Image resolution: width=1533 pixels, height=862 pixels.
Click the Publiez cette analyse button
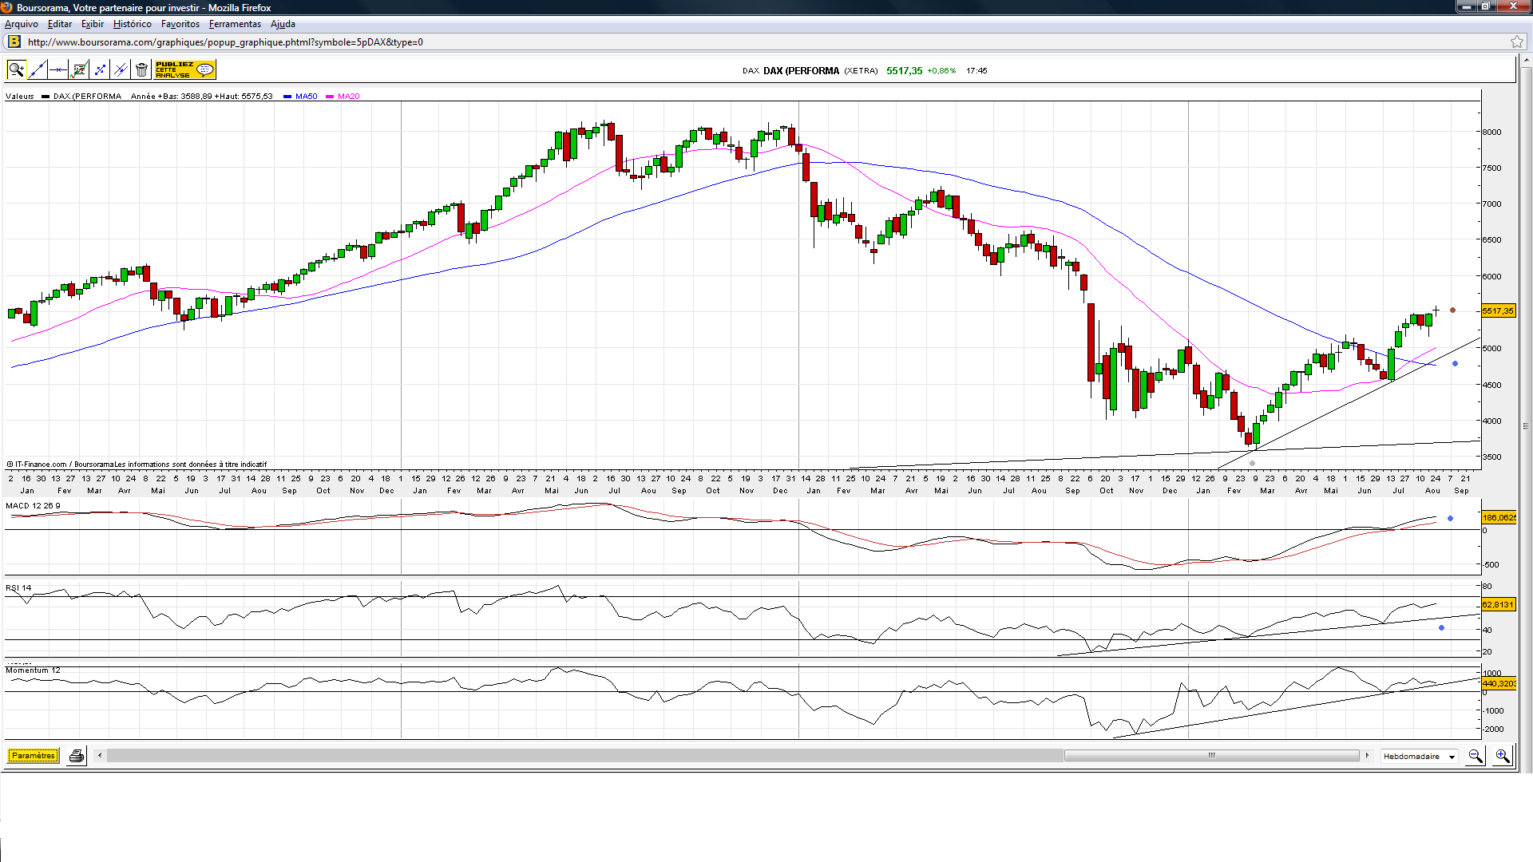click(x=184, y=70)
